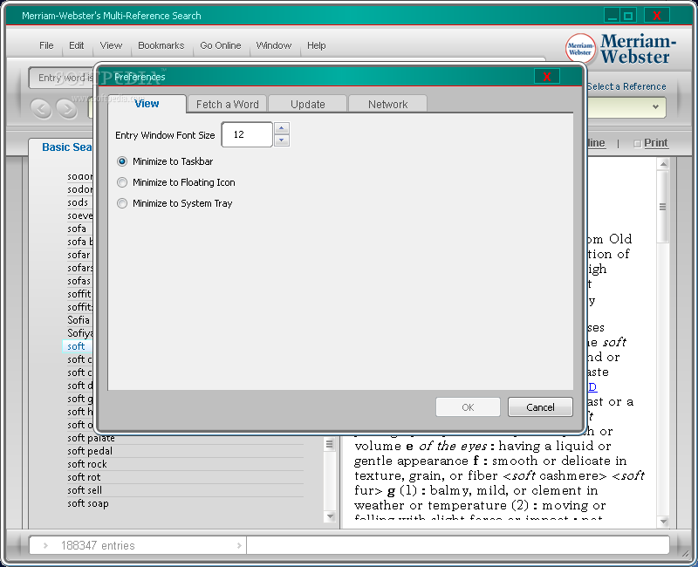
Task: Select the highlighted 'soft' entry
Action: [76, 346]
